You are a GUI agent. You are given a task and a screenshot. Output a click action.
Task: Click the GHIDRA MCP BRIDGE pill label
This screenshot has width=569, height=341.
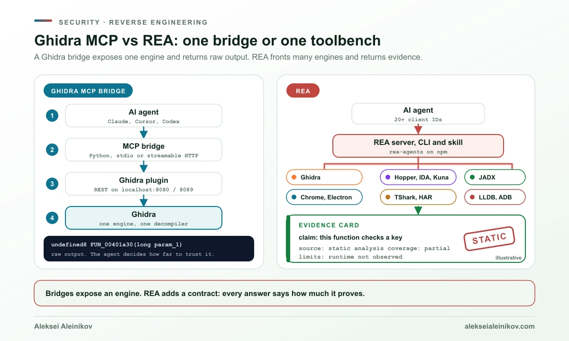(x=88, y=91)
